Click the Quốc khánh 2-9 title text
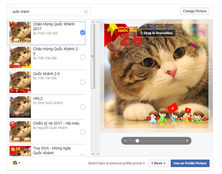The image size is (222, 174). tap(46, 74)
